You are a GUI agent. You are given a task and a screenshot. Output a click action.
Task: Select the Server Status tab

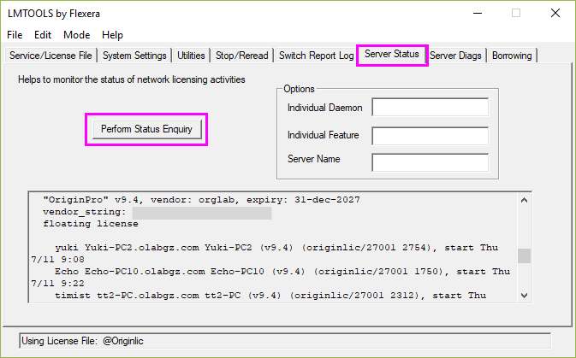point(391,55)
